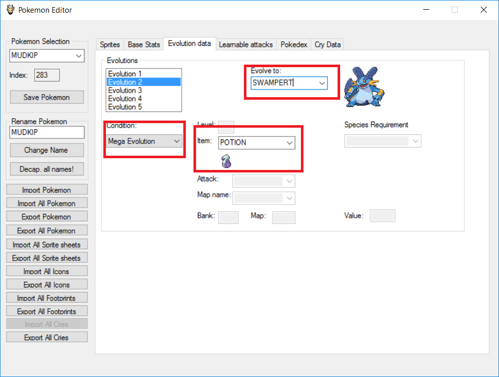Open the Species Requirement dropdown
Screen dimensions: 499x377
pos(415,141)
